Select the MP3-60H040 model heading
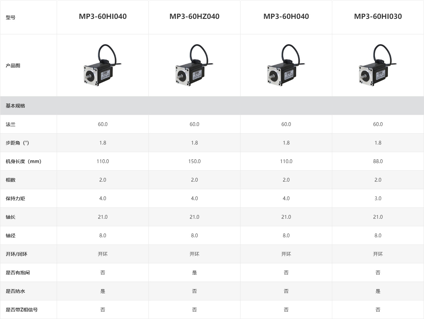The height and width of the screenshot is (319, 424). pyautogui.click(x=286, y=16)
